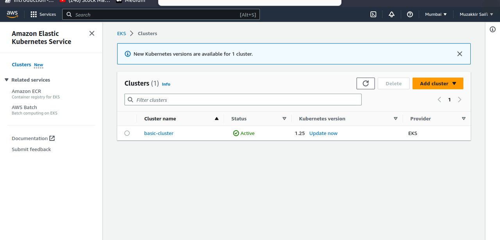This screenshot has height=240, width=500.
Task: Click the info icon in the blue banner
Action: [127, 54]
